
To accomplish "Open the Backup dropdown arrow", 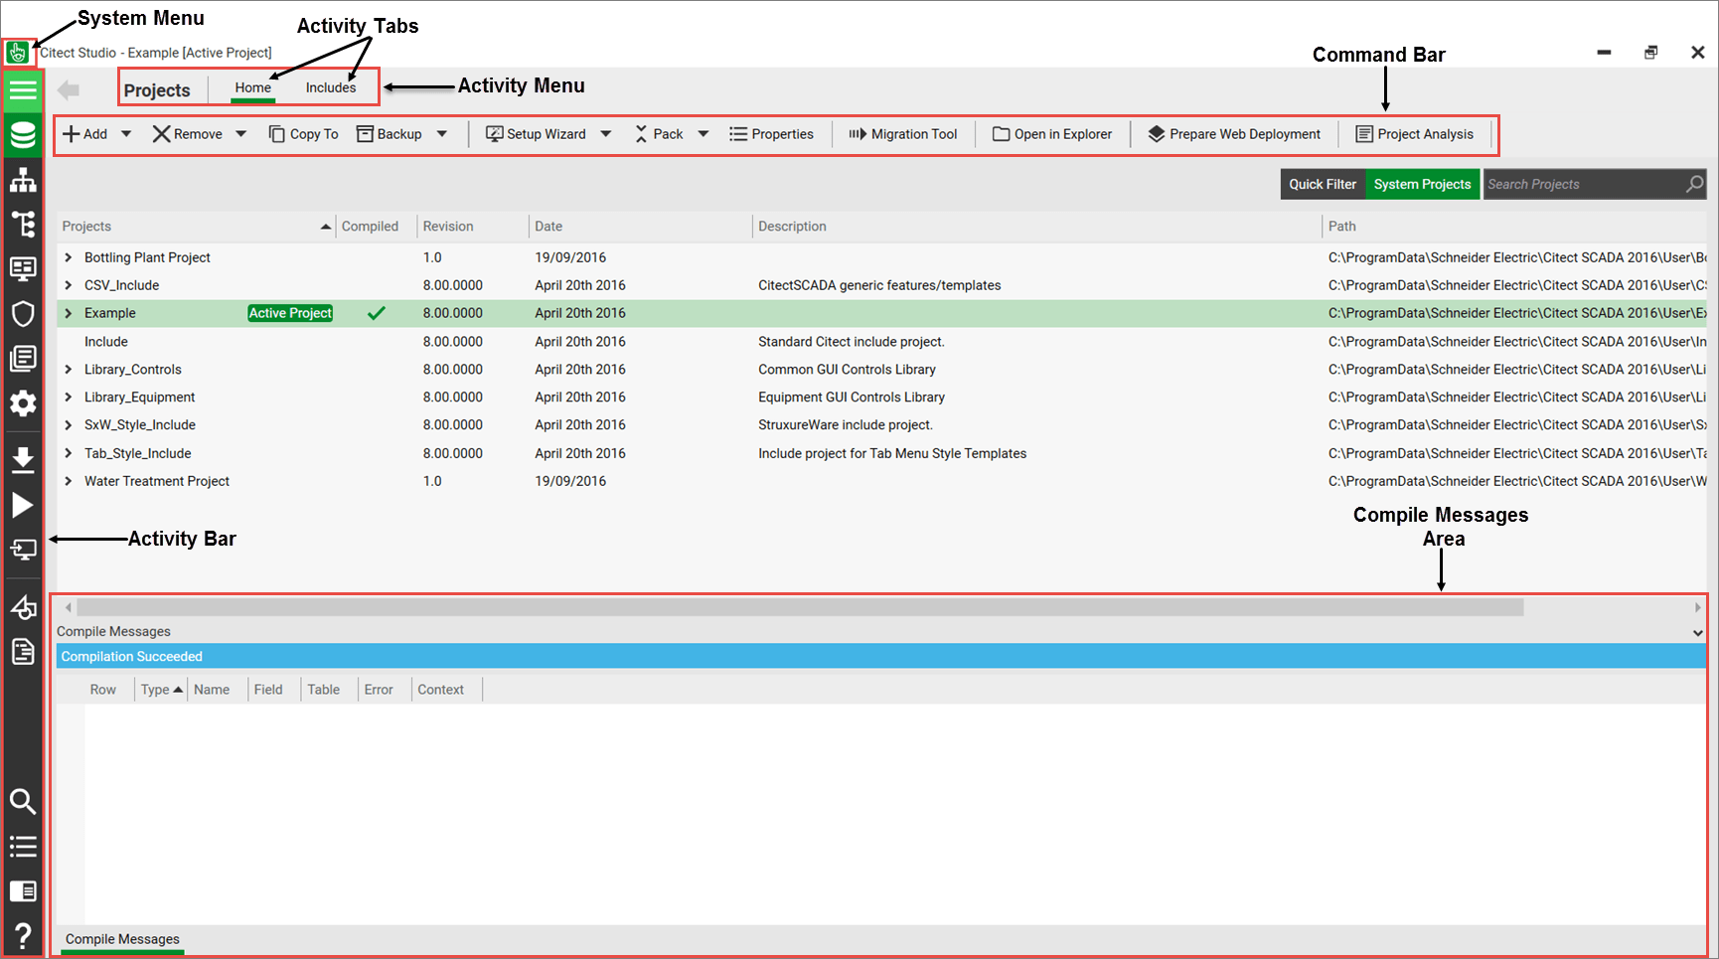I will (x=442, y=134).
